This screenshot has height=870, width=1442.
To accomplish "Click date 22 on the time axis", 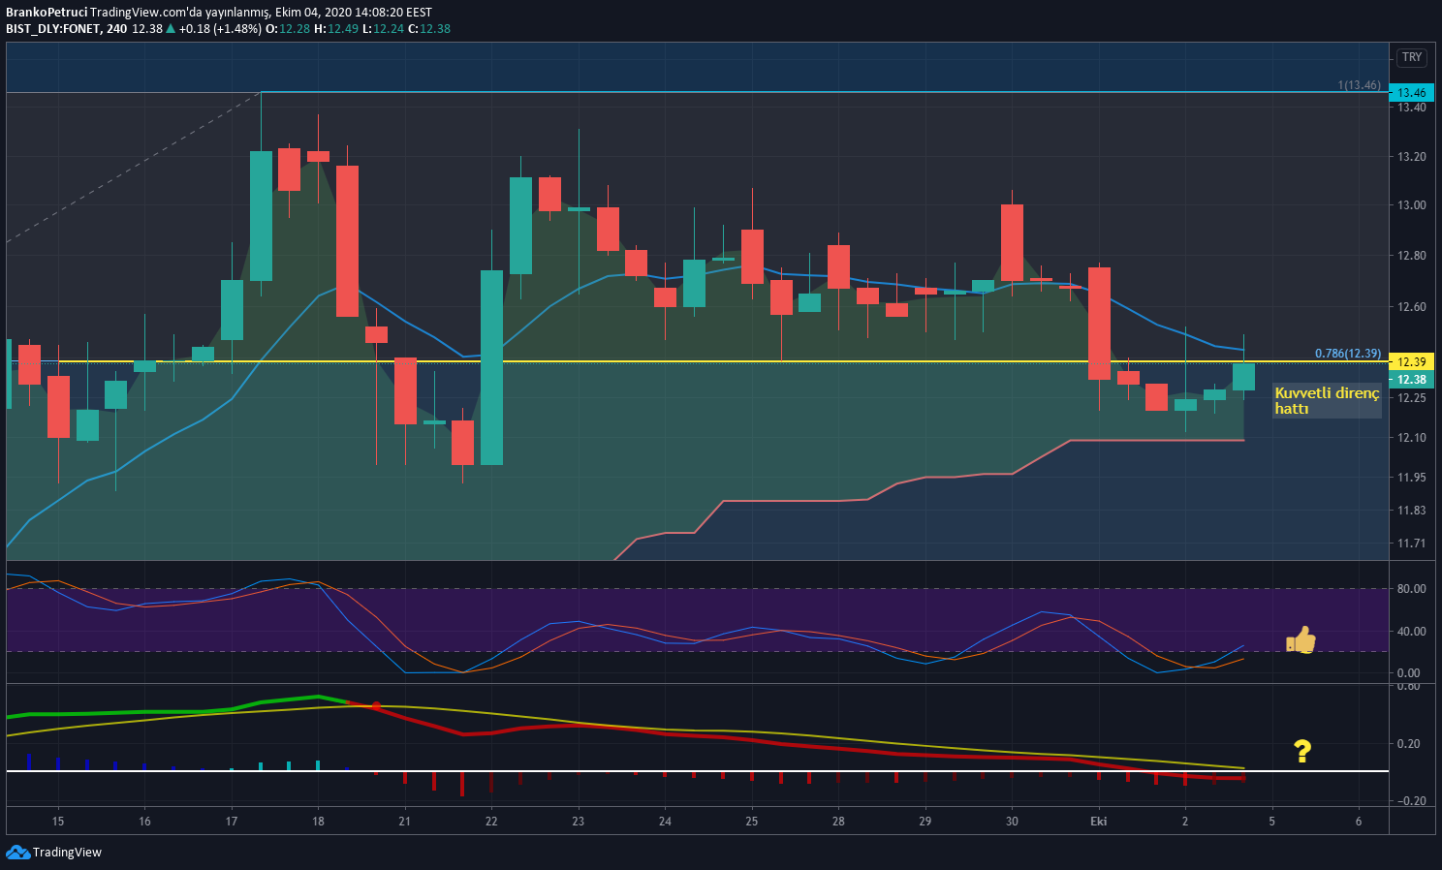I will tap(491, 822).
